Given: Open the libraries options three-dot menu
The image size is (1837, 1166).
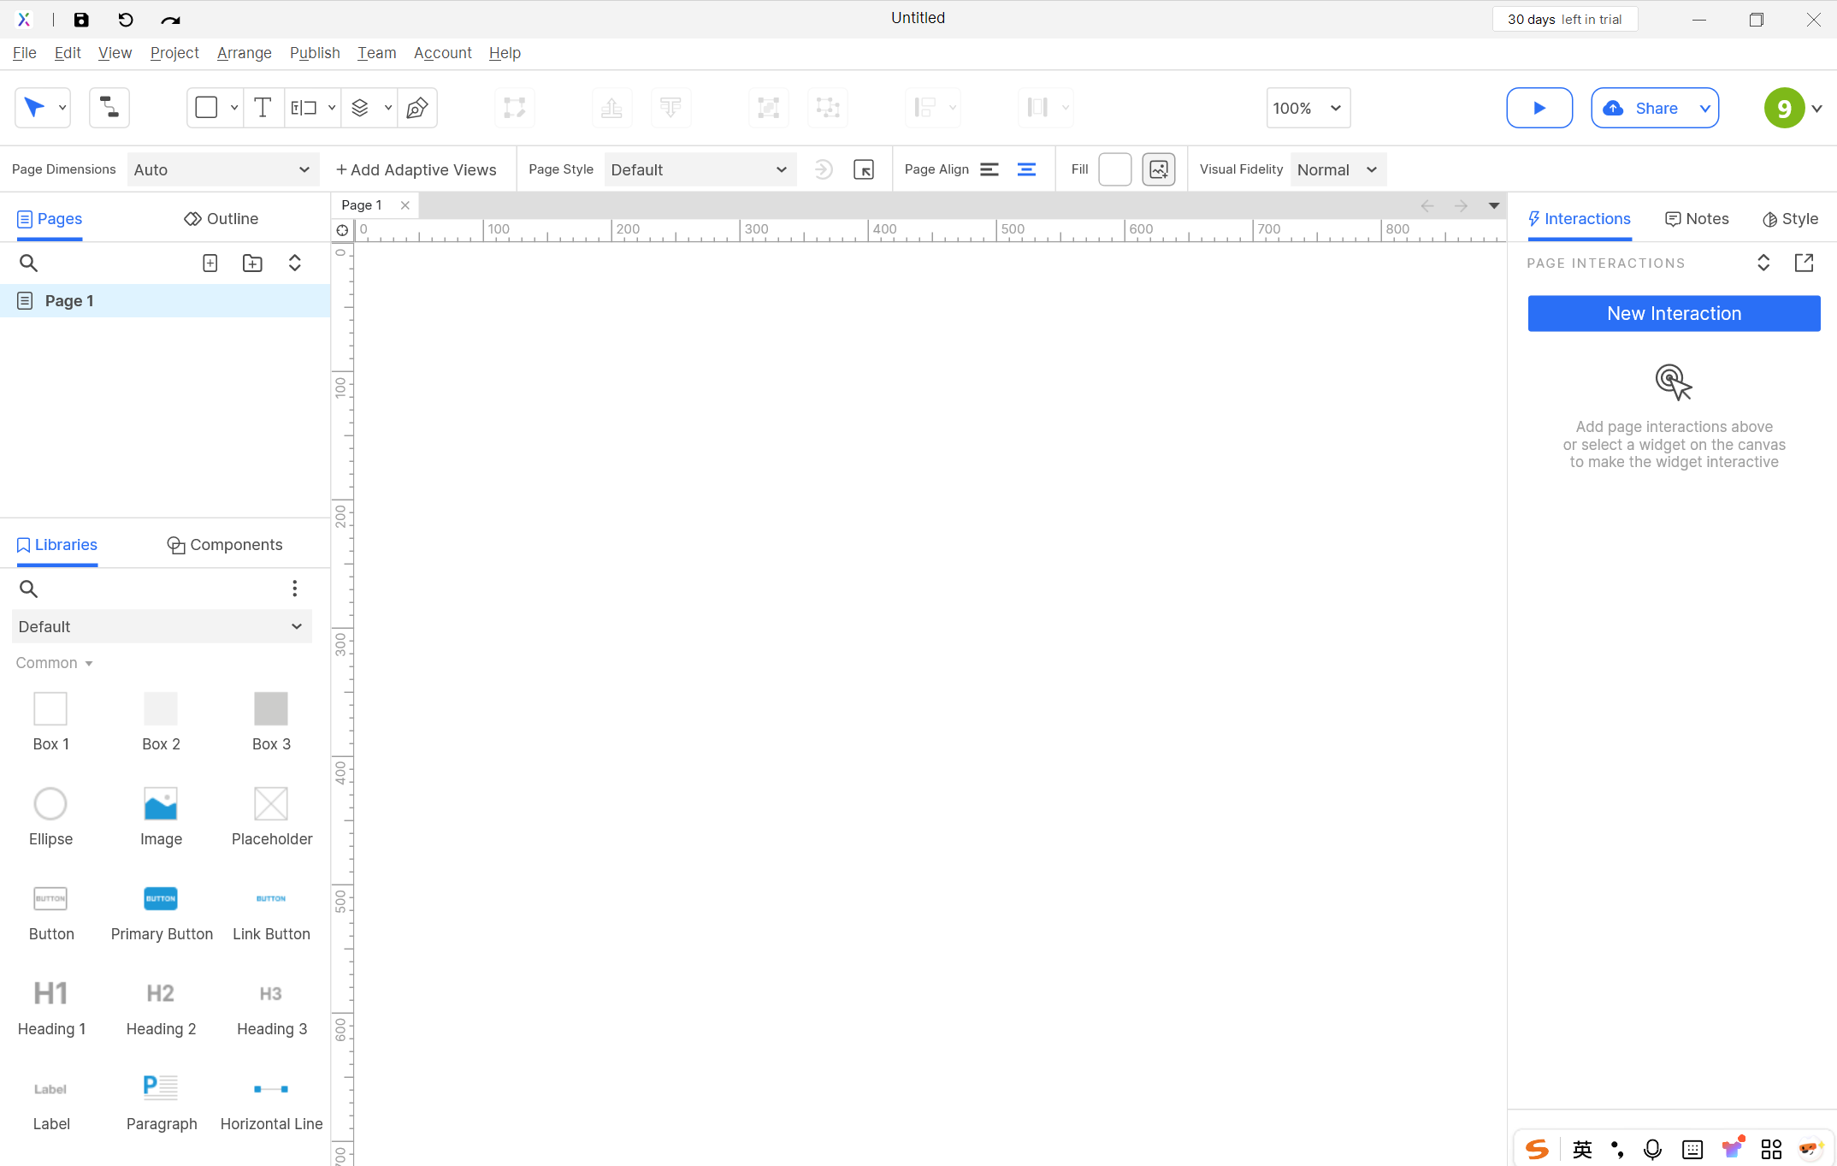Looking at the screenshot, I should pyautogui.click(x=294, y=589).
